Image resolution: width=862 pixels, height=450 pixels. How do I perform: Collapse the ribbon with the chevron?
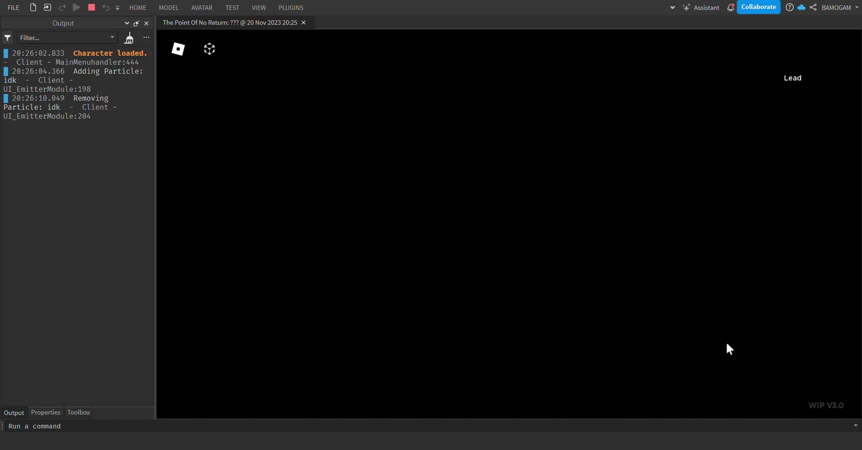tap(673, 8)
